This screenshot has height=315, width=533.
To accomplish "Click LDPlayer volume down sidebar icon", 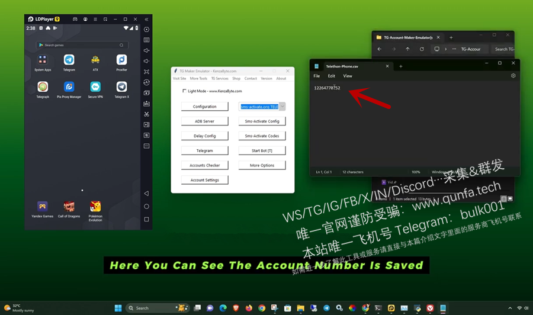I will [x=146, y=61].
